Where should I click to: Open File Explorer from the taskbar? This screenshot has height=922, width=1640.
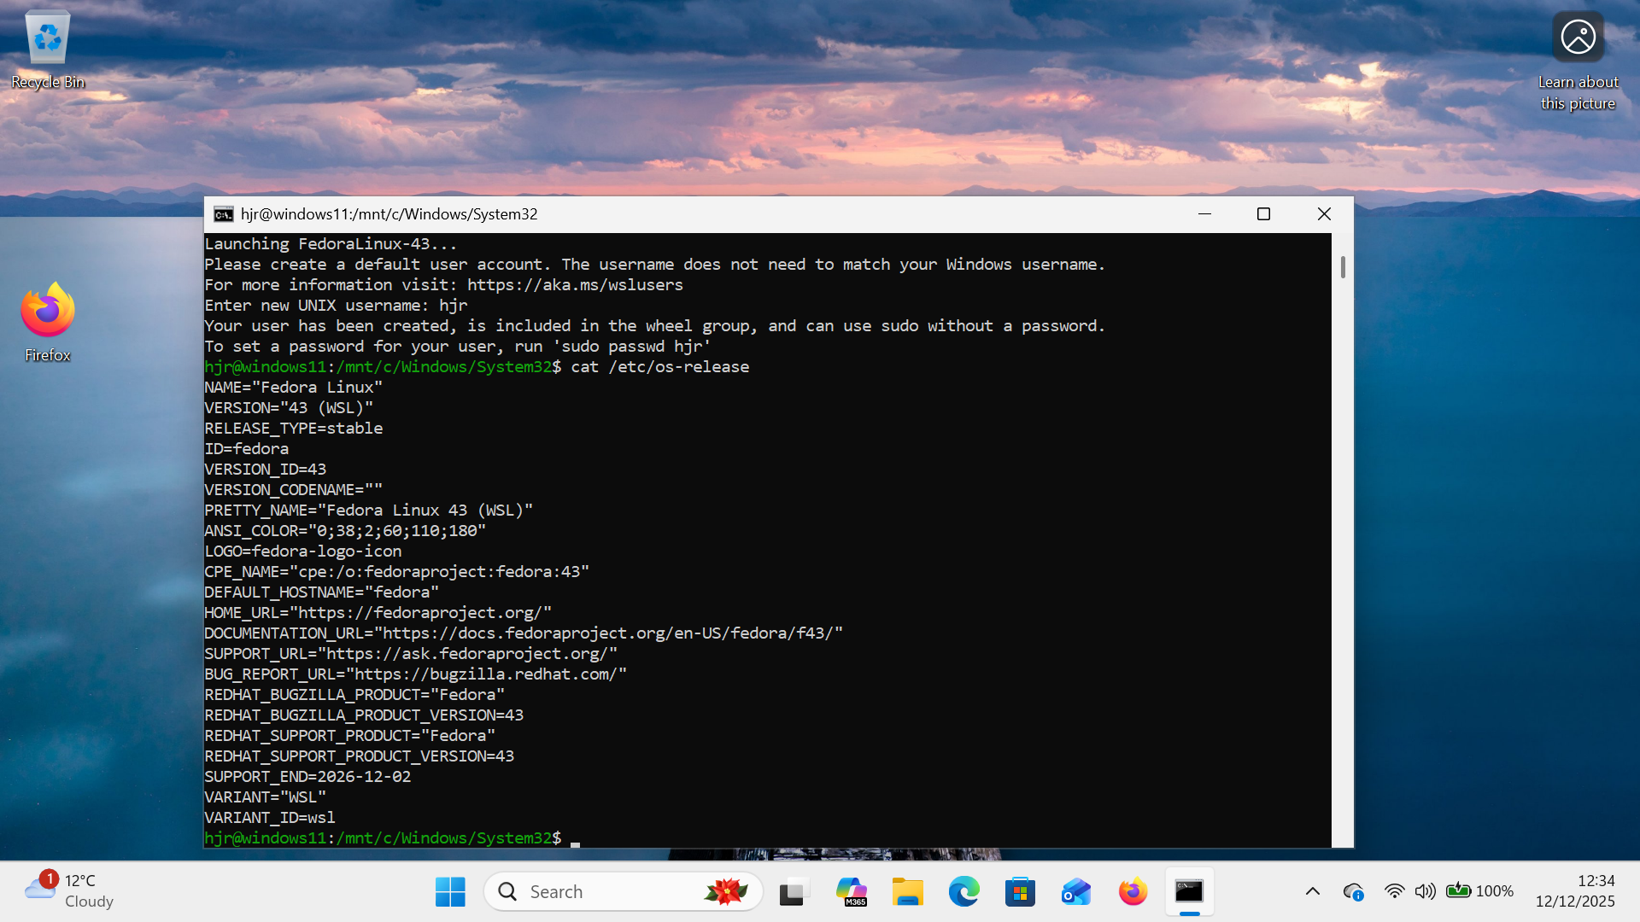tap(907, 892)
